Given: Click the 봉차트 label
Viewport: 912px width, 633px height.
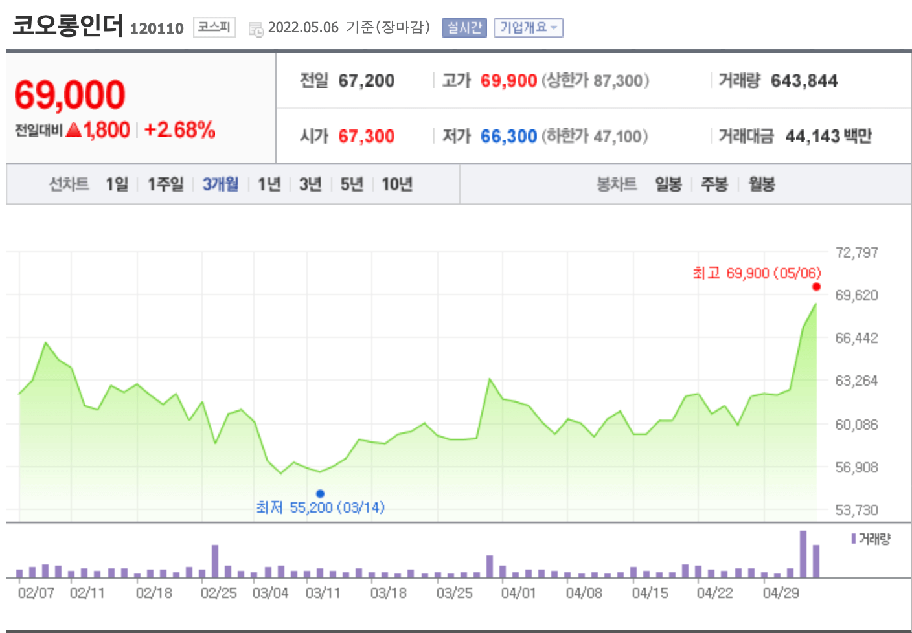Looking at the screenshot, I should 617,184.
